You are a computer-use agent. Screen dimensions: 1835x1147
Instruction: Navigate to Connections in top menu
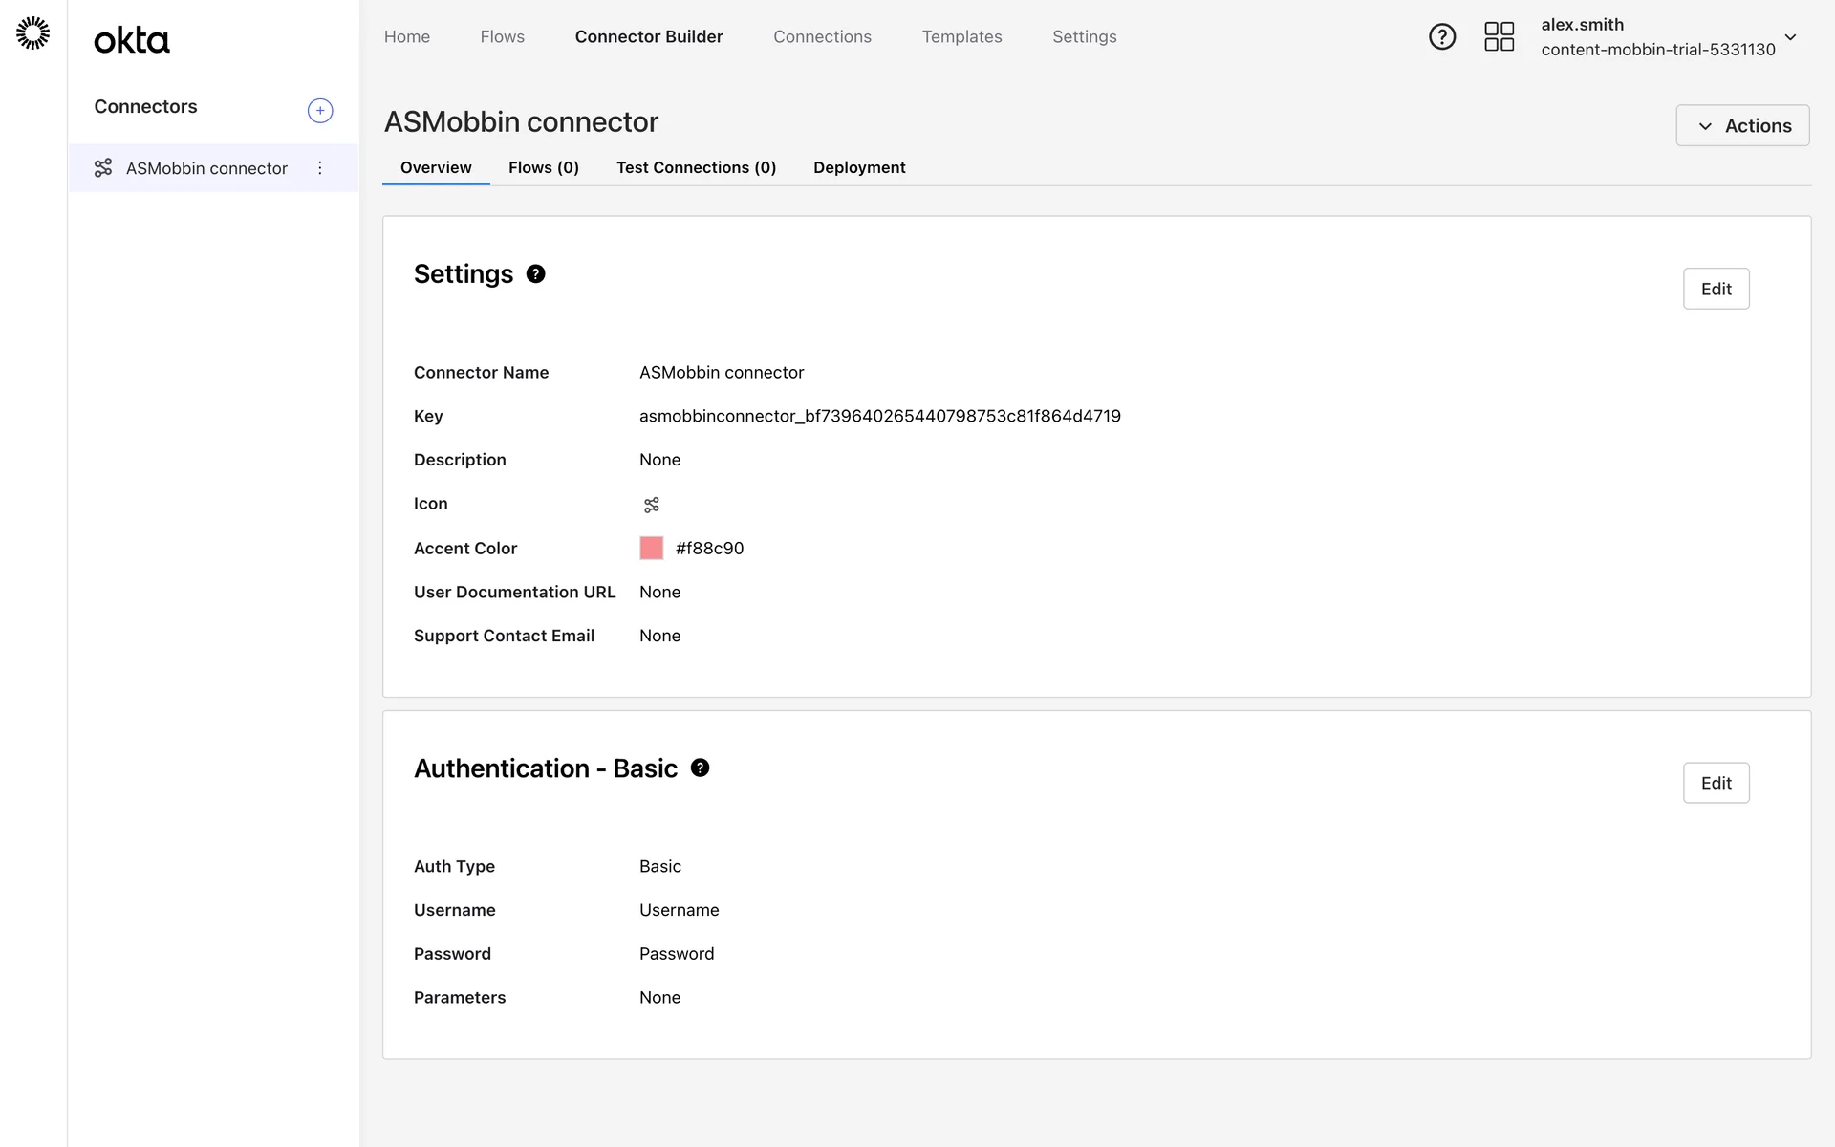(x=822, y=36)
